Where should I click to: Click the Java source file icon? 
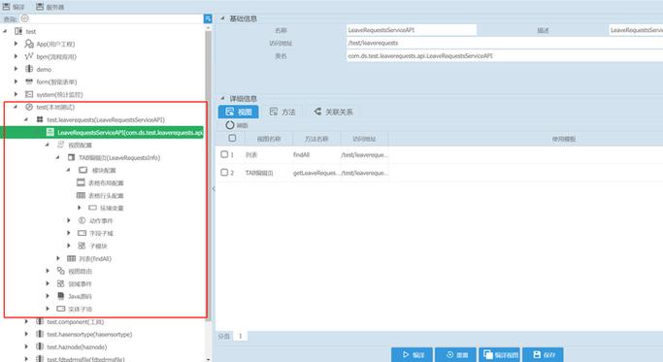[x=61, y=296]
